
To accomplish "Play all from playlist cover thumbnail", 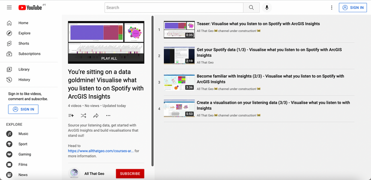I will [x=106, y=42].
